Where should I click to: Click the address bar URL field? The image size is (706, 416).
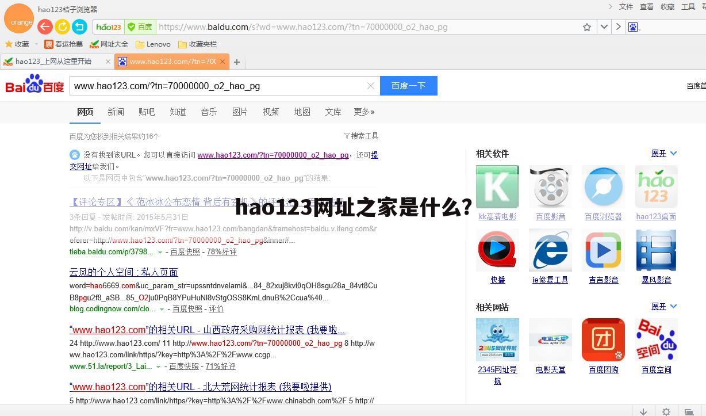[x=368, y=27]
